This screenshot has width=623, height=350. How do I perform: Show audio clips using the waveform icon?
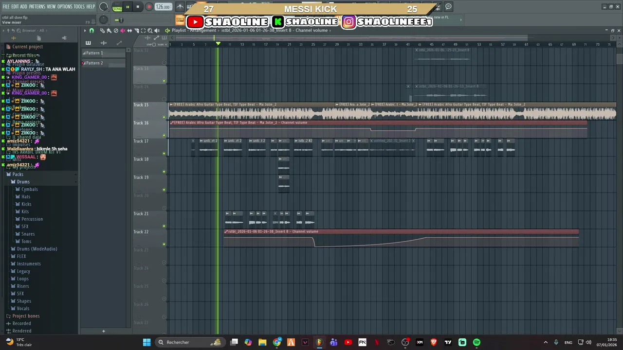point(104,43)
